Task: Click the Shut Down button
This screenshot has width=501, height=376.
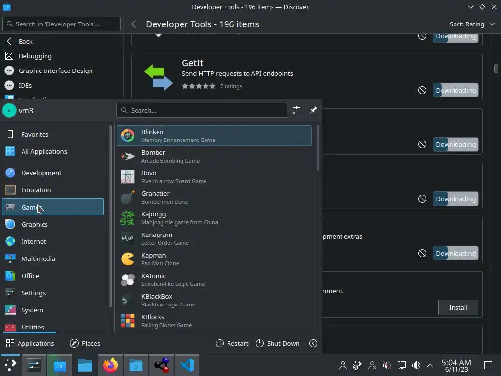Action: [x=278, y=343]
